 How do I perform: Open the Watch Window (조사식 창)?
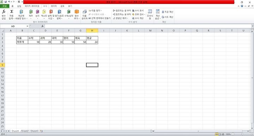[x=150, y=14]
